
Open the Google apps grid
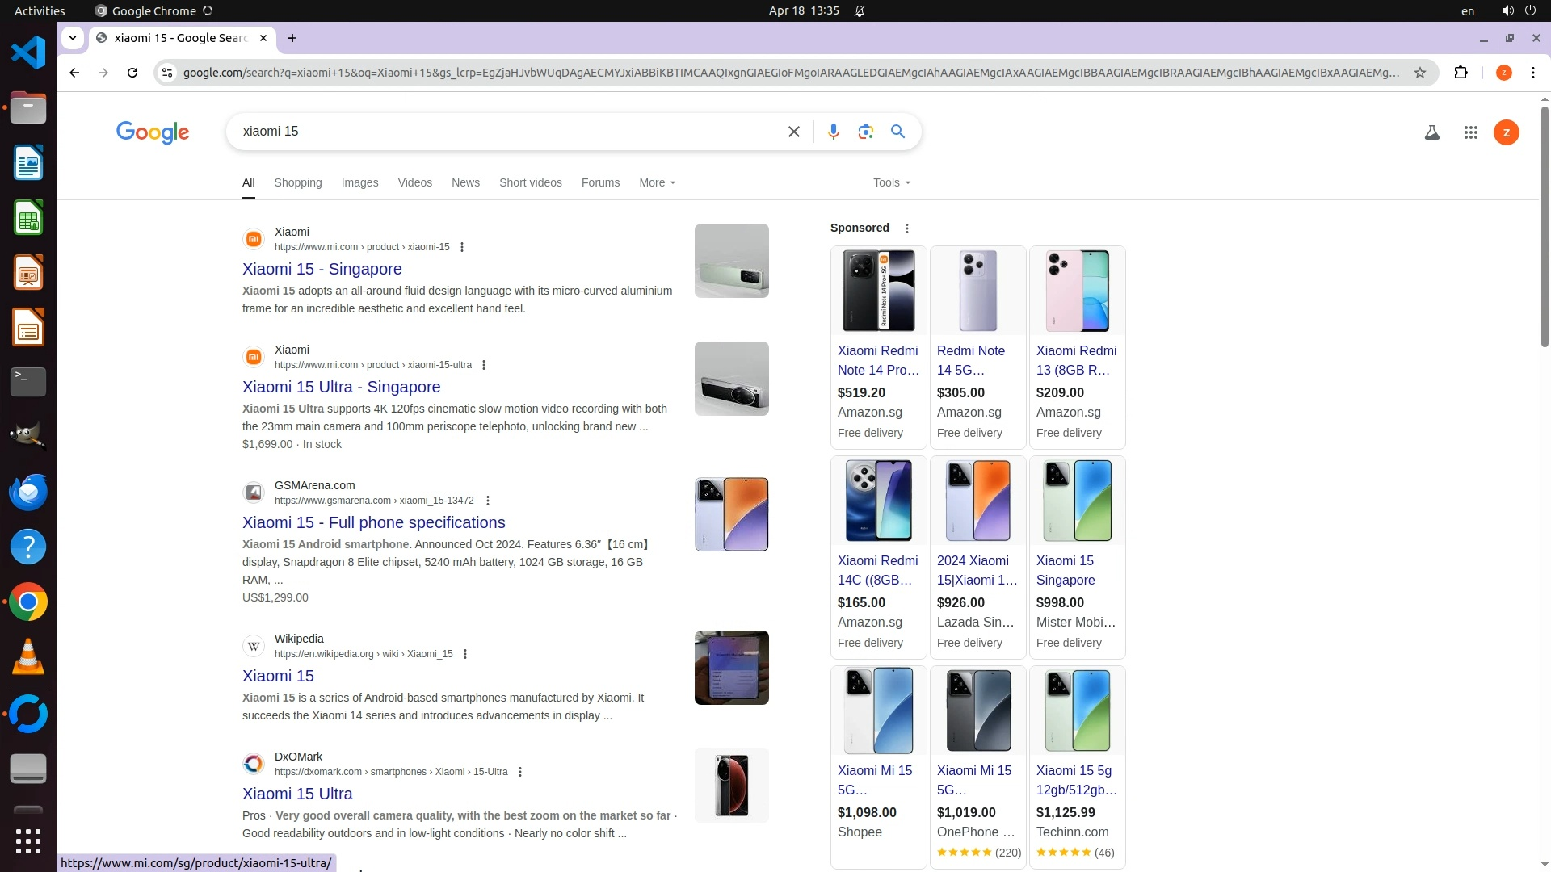click(x=1470, y=132)
